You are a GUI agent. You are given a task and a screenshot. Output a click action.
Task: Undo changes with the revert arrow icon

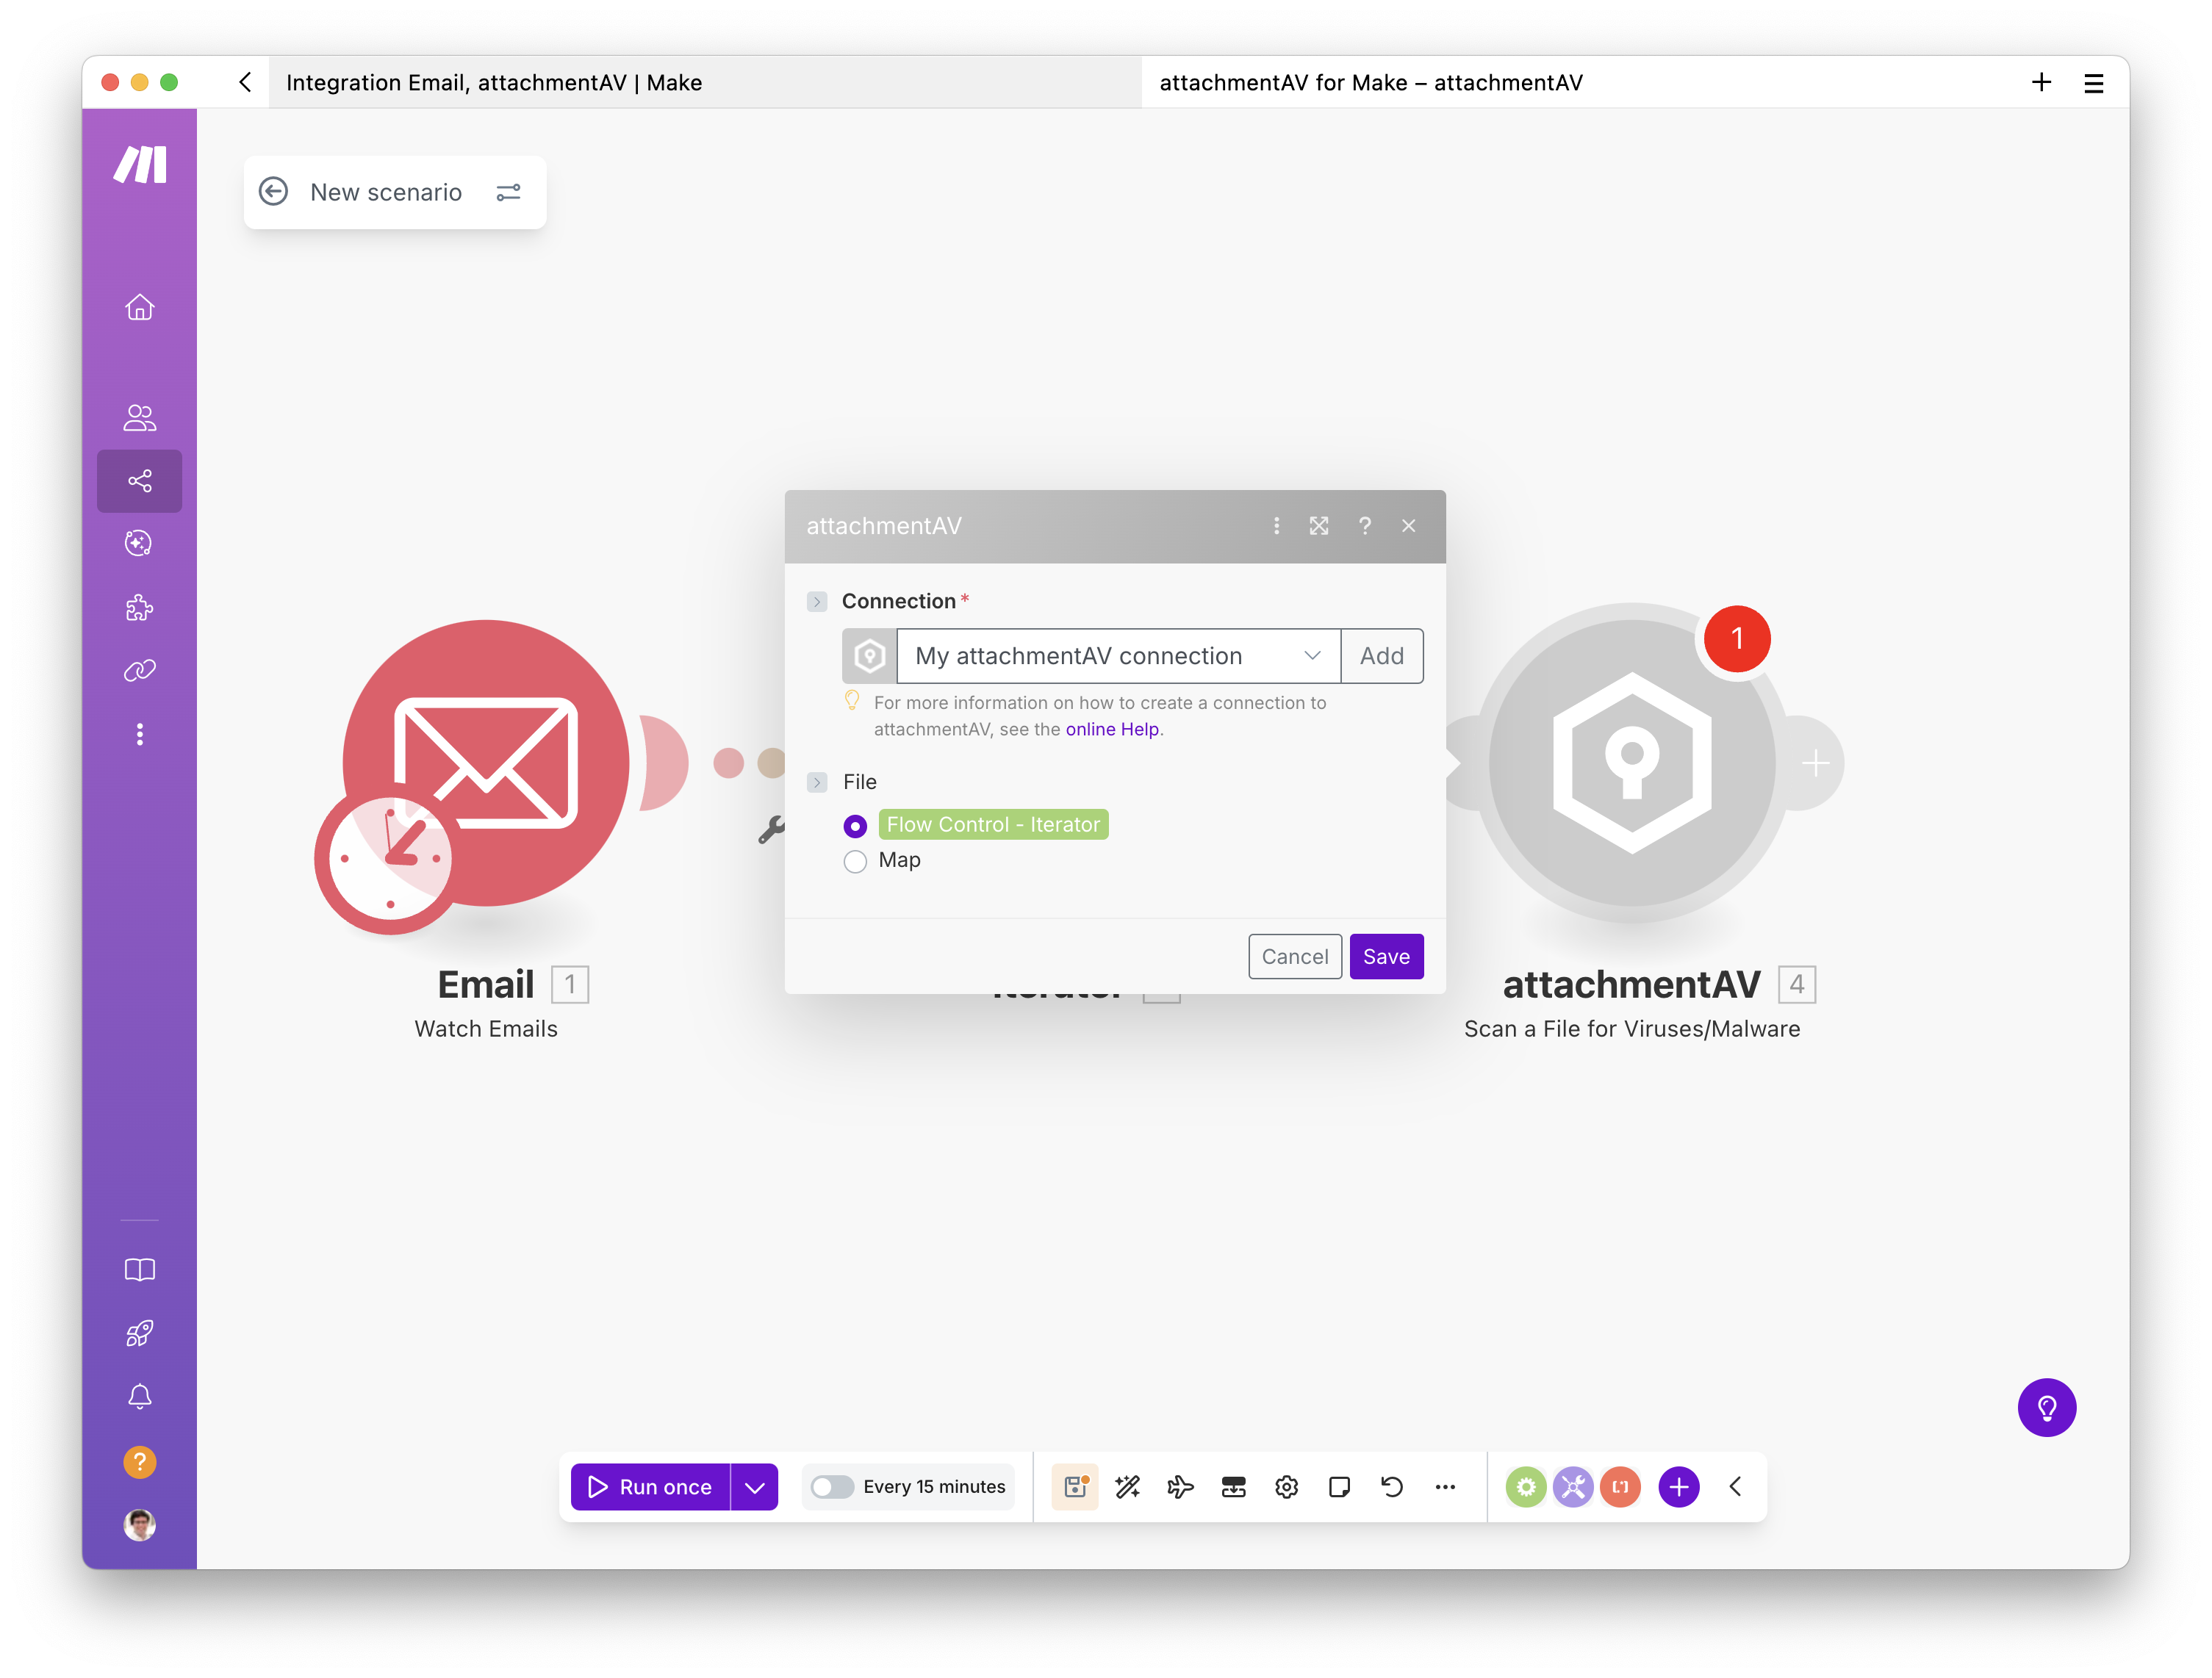pyautogui.click(x=1391, y=1487)
